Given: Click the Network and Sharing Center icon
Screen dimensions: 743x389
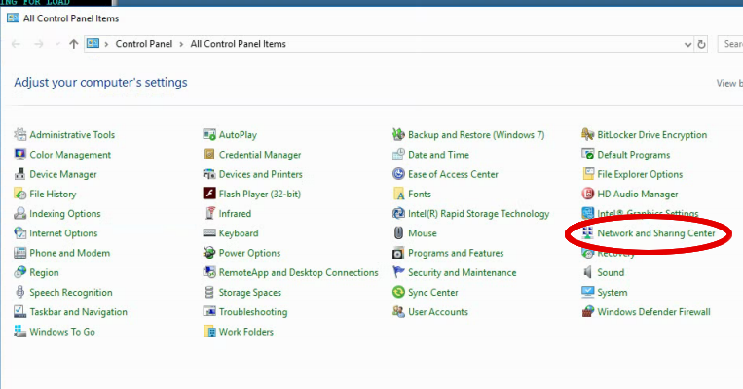Looking at the screenshot, I should coord(588,233).
